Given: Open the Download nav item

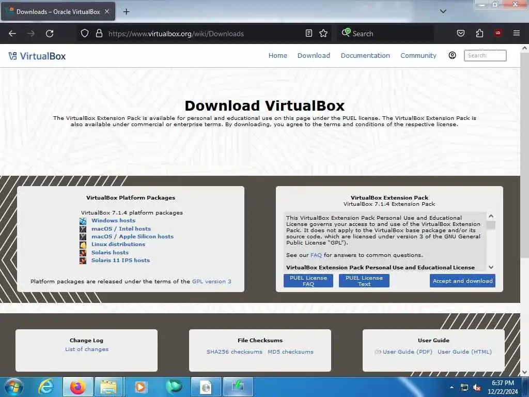Looking at the screenshot, I should [314, 56].
